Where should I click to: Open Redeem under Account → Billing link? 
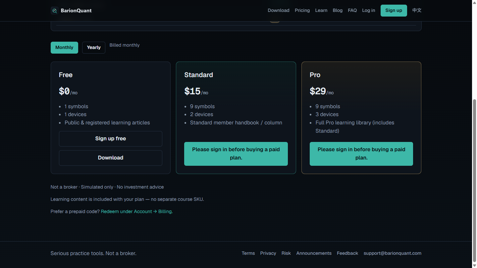(x=137, y=211)
